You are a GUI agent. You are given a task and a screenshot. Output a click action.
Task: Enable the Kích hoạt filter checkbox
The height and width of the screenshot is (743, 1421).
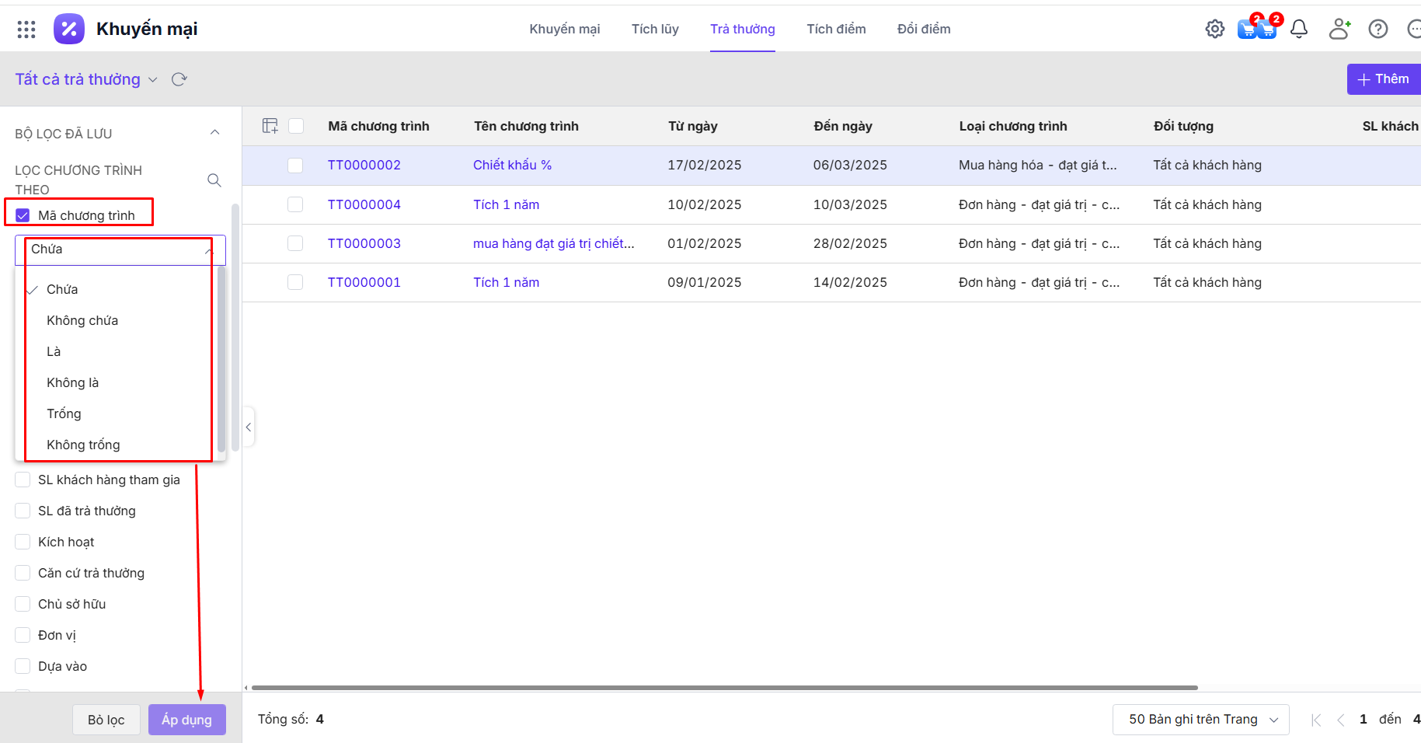tap(23, 542)
